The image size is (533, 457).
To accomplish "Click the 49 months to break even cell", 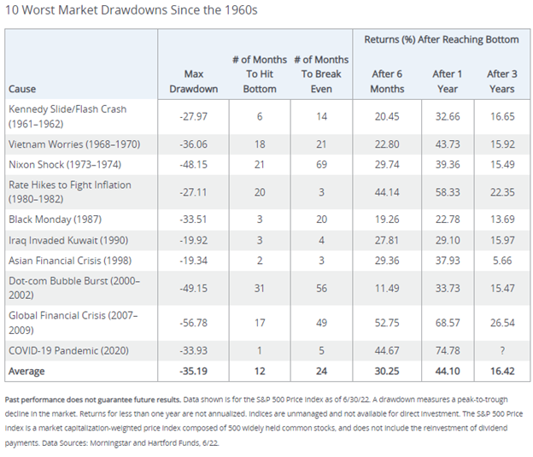I will (x=321, y=323).
